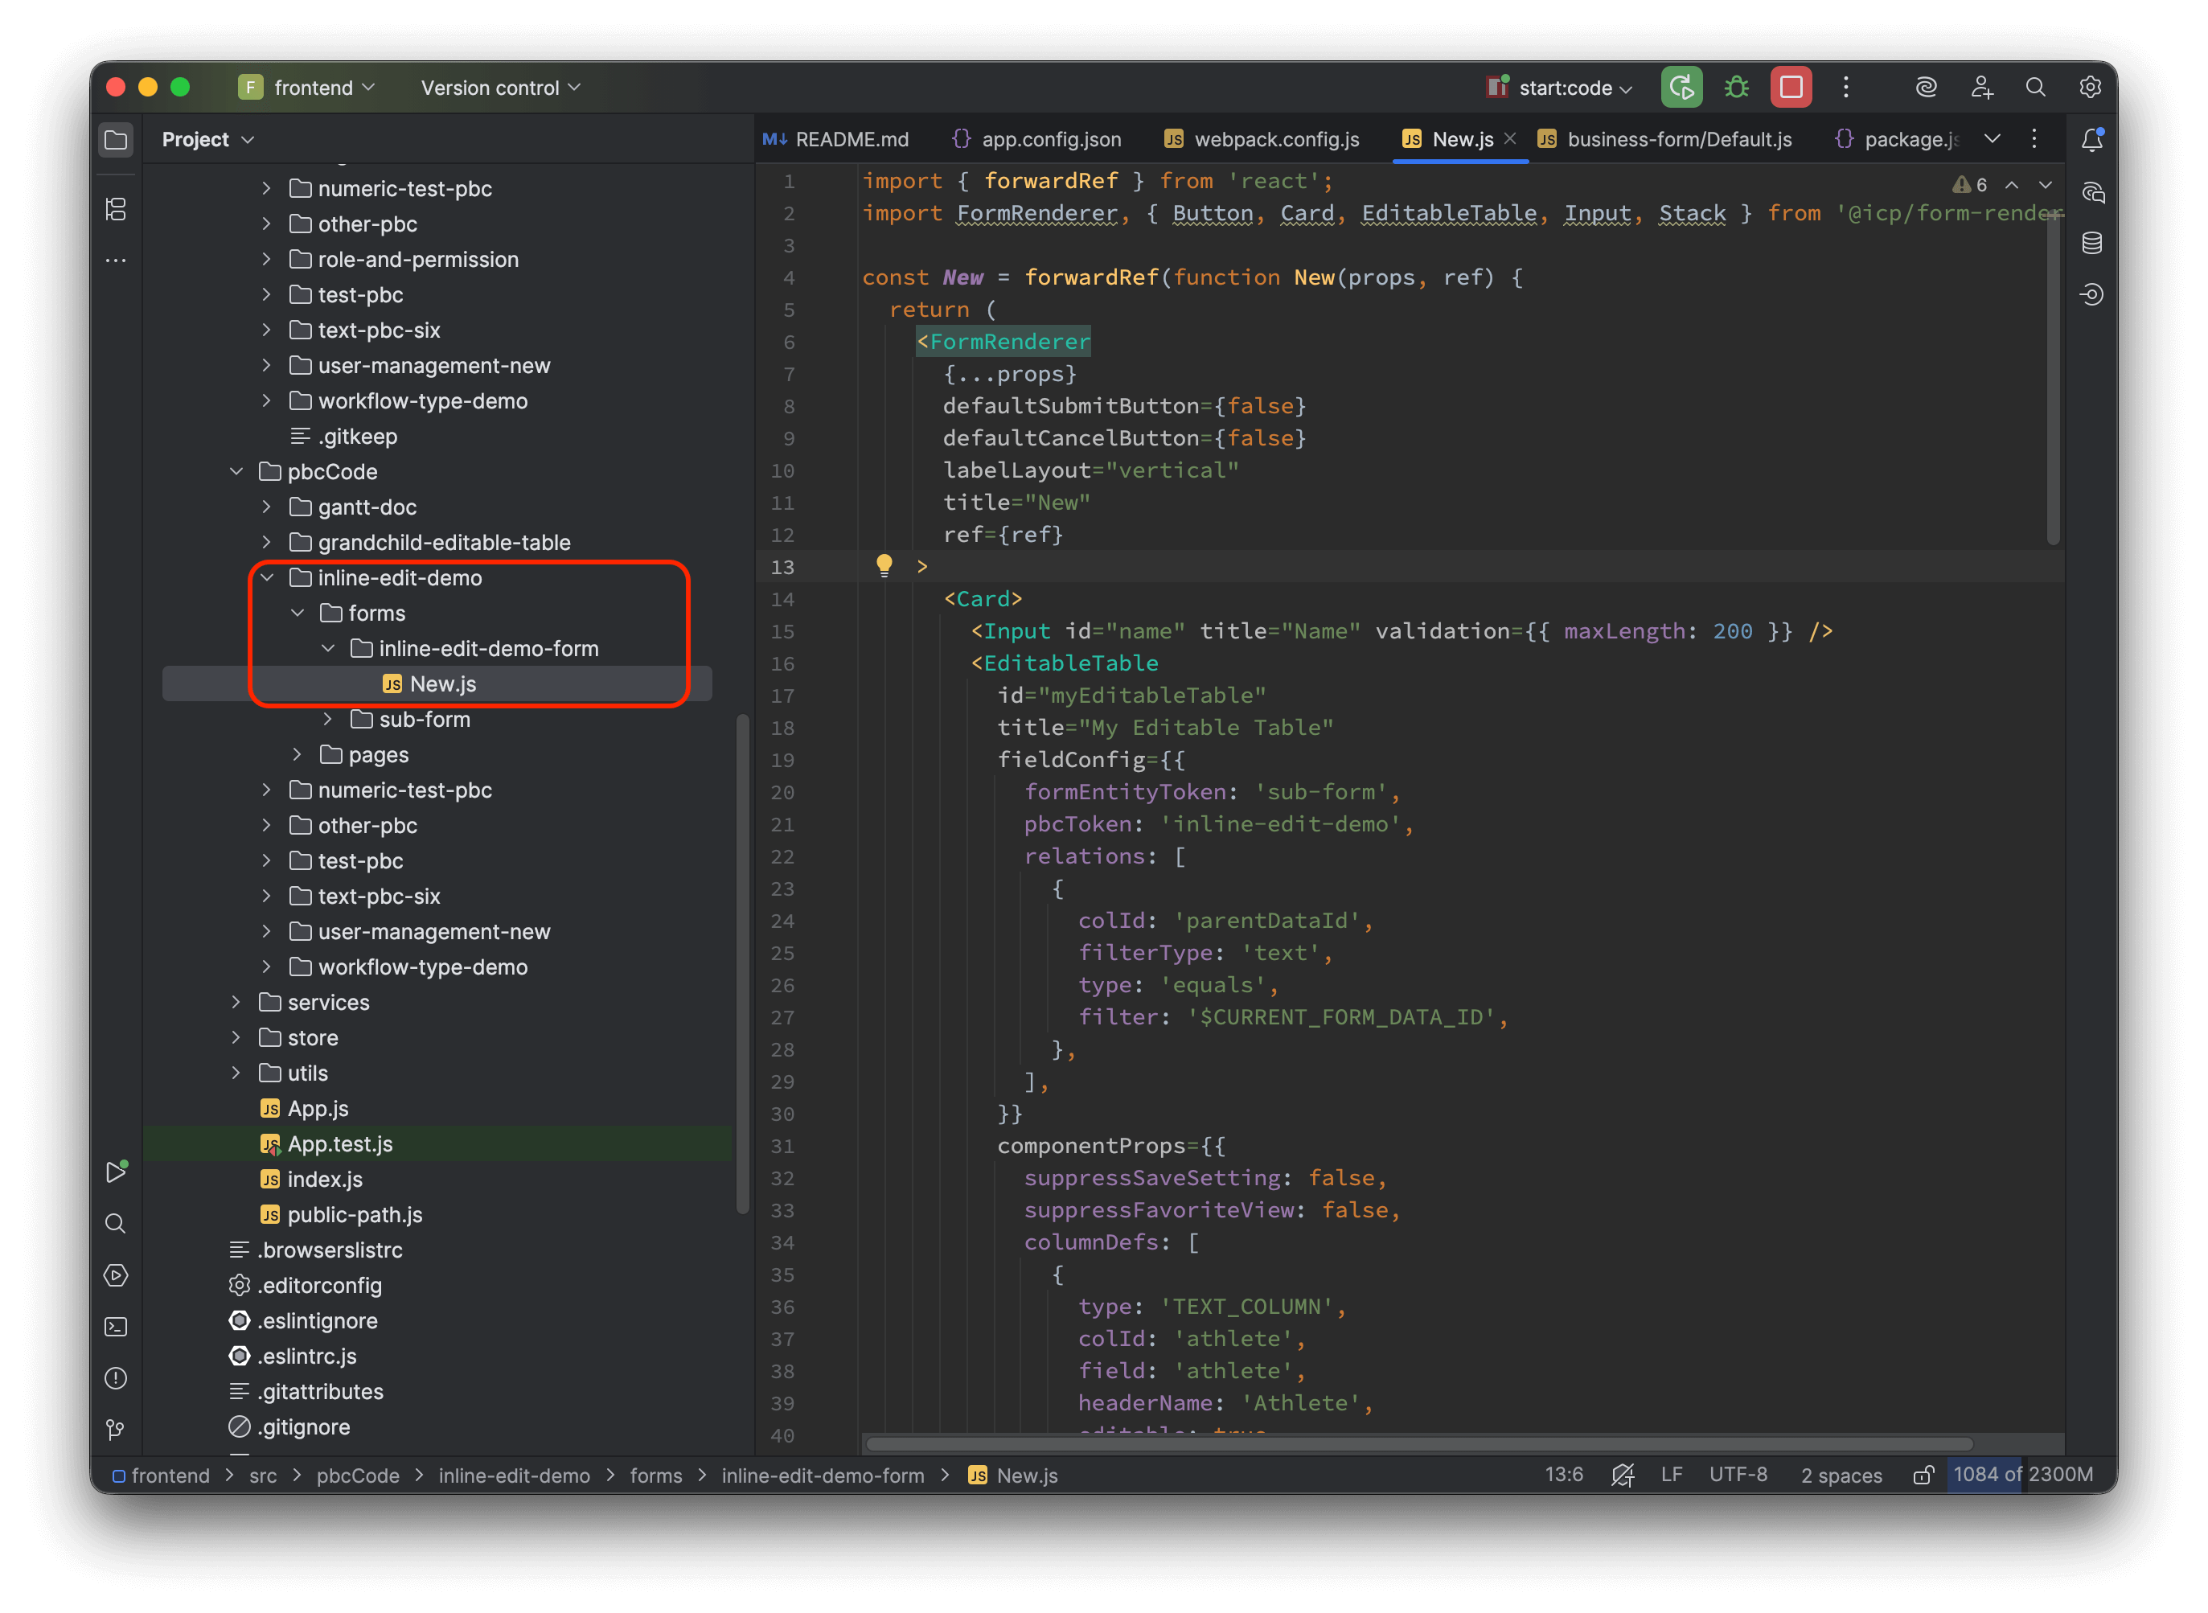
Task: Open the Notifications bell
Action: pos(2092,141)
